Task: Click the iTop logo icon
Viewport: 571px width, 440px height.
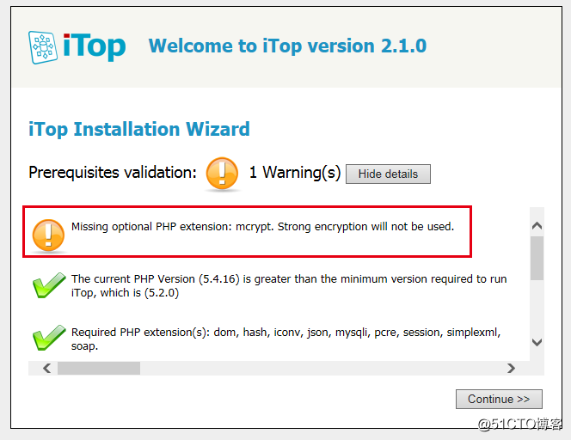Action: [x=43, y=47]
